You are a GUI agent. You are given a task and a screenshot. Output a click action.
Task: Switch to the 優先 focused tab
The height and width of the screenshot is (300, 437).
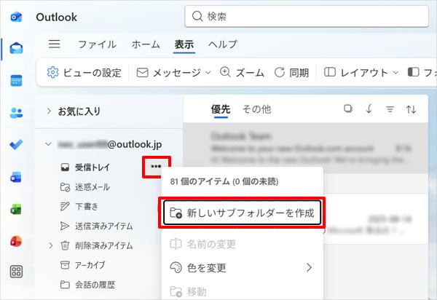pyautogui.click(x=221, y=109)
